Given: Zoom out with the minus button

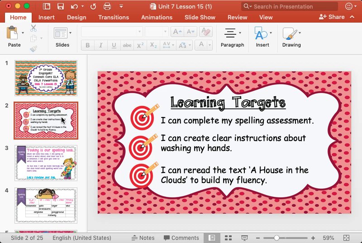Looking at the screenshot, I should pyautogui.click(x=258, y=238).
